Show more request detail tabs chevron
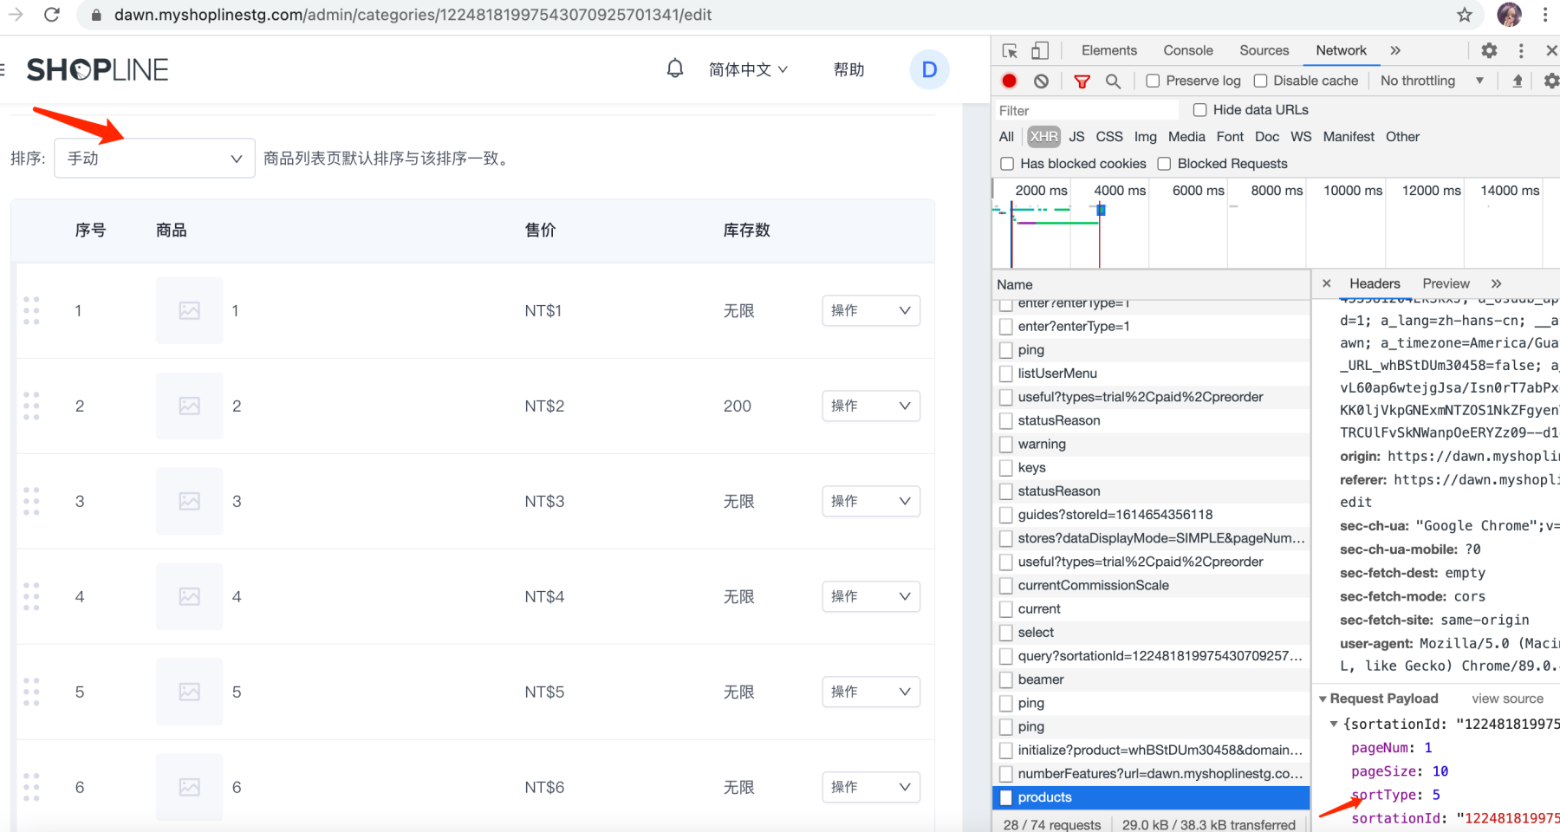This screenshot has height=832, width=1560. (x=1496, y=283)
